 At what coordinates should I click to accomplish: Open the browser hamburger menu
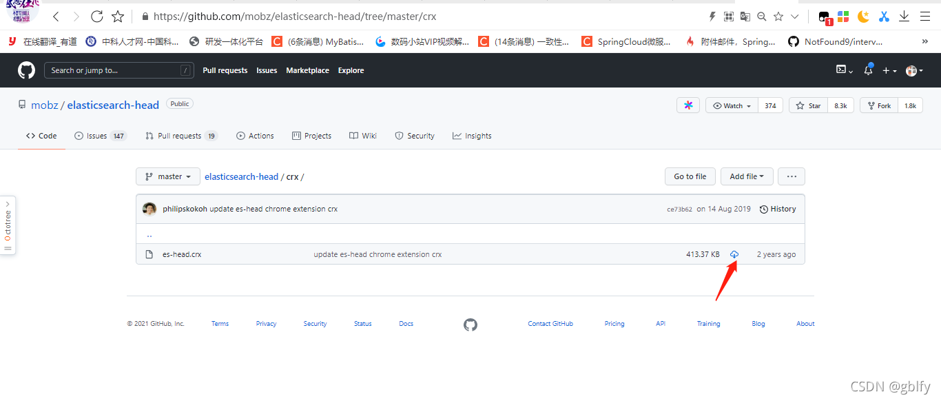point(925,16)
